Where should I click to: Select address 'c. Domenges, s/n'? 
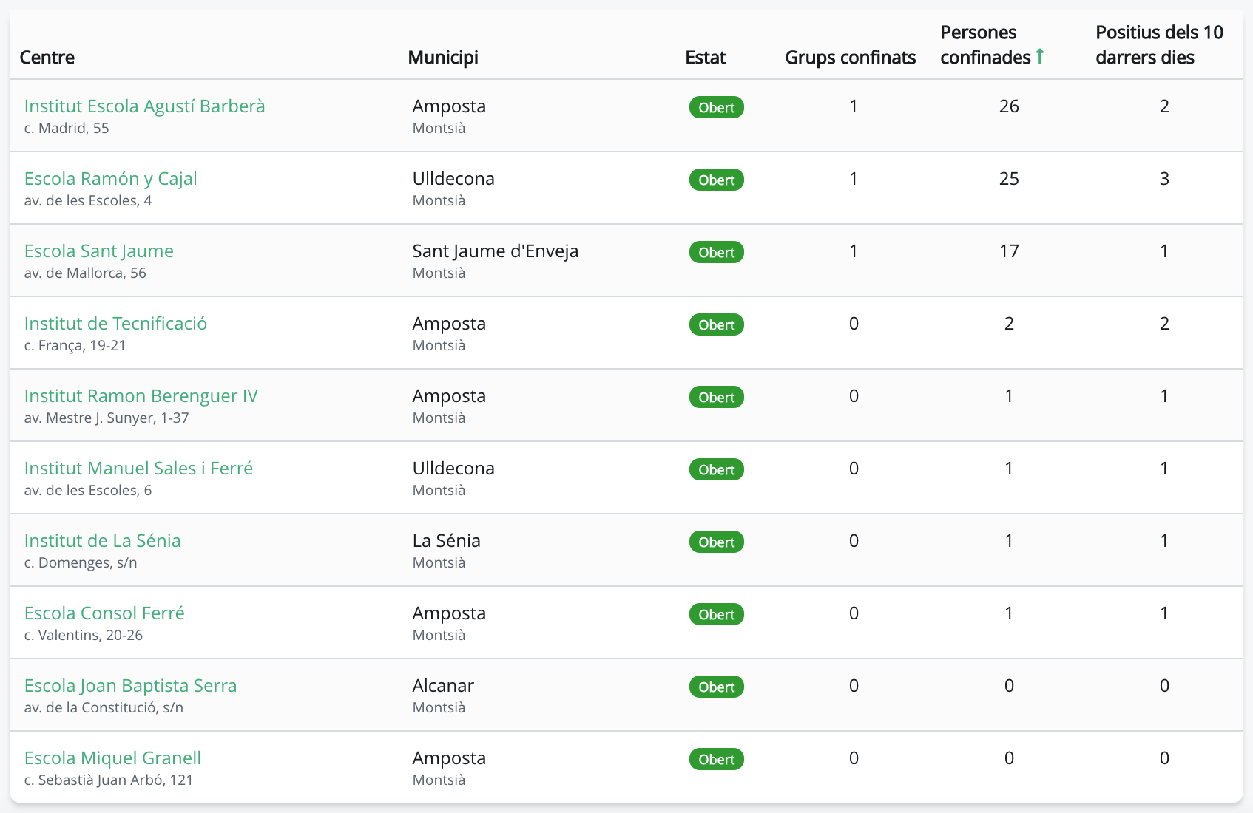(81, 563)
